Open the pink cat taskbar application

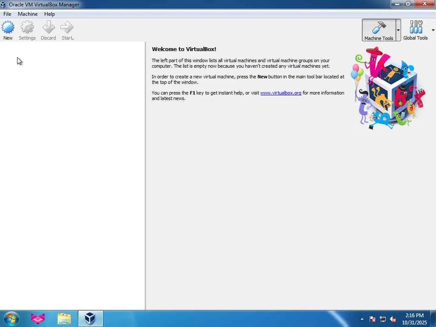37,318
